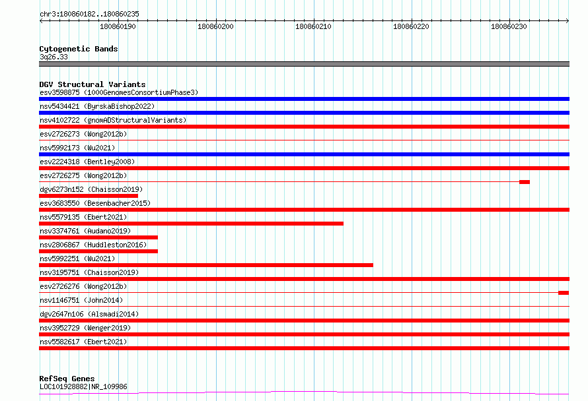Click the DGV Structural Variants track title
Viewport: 588px width, 401px height.
click(92, 84)
